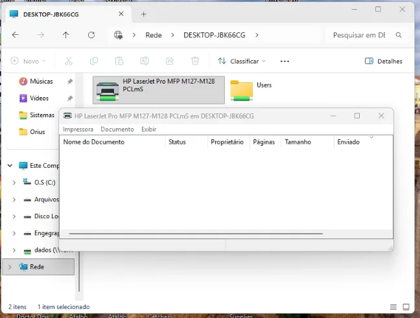The width and height of the screenshot is (420, 318).
Task: Sort by Status column header
Action: pyautogui.click(x=187, y=142)
